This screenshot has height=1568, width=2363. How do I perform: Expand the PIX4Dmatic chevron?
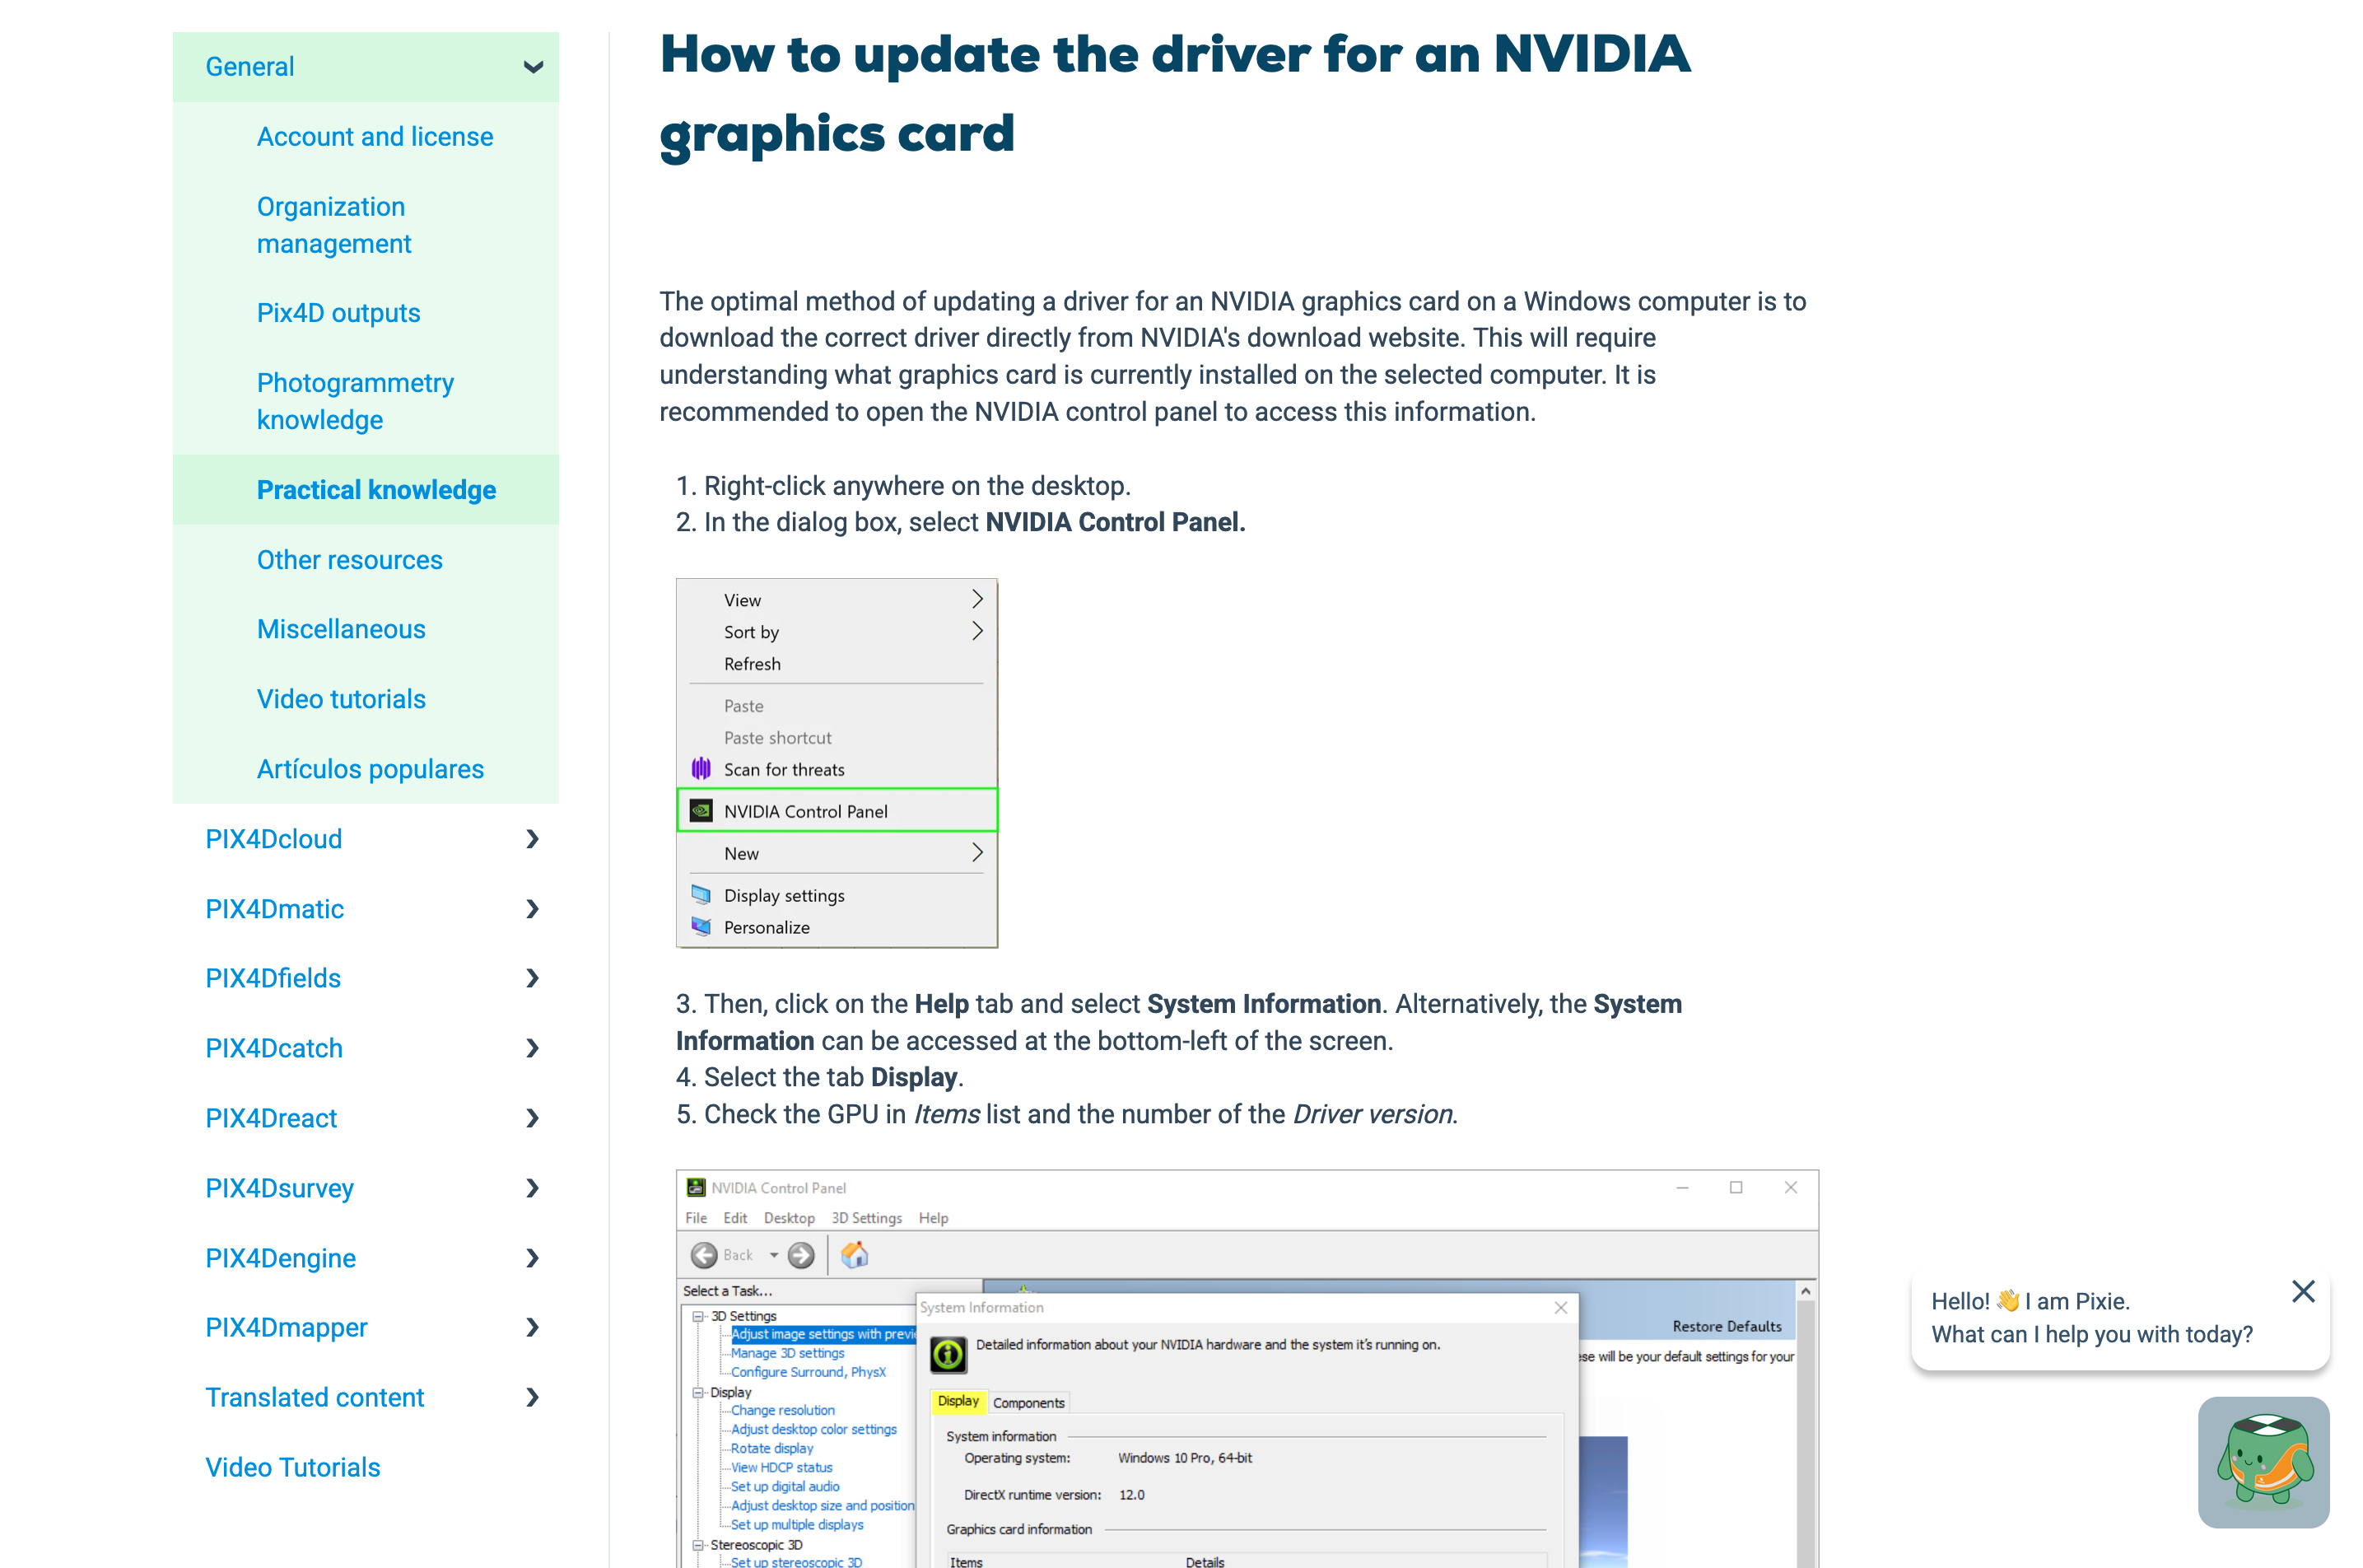[533, 909]
